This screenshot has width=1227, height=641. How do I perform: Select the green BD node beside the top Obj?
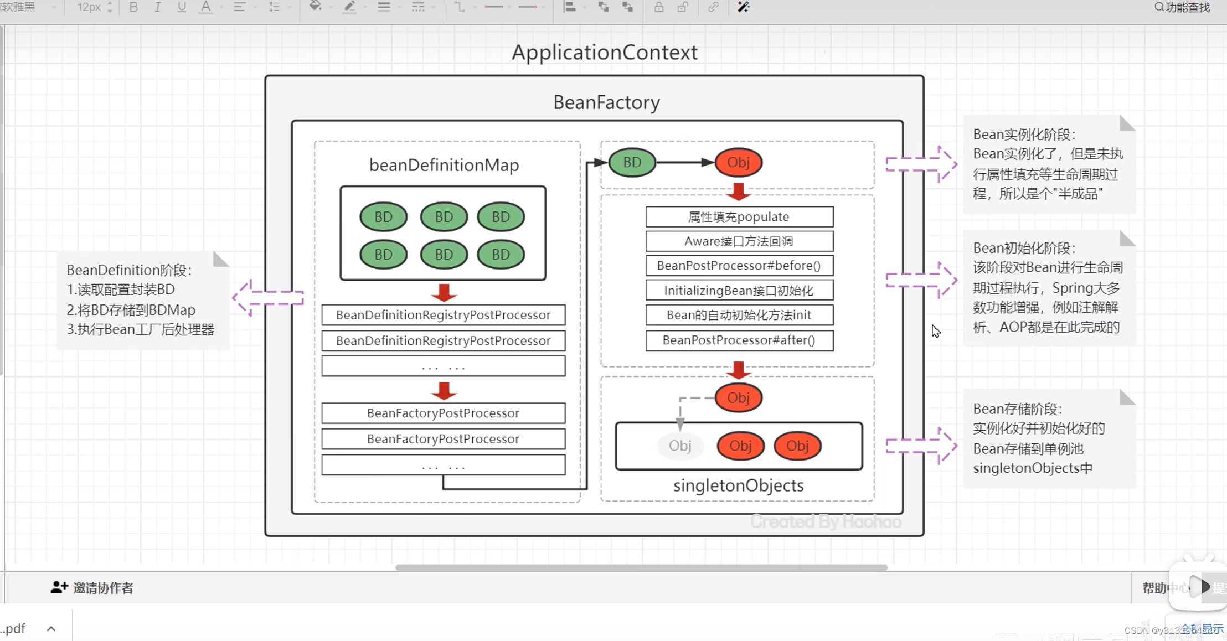632,162
